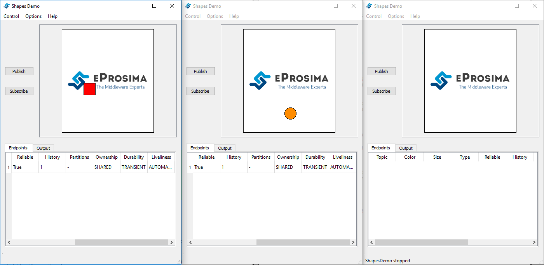The width and height of the screenshot is (544, 265).
Task: Close the right Shapes Demo window
Action: (535, 6)
